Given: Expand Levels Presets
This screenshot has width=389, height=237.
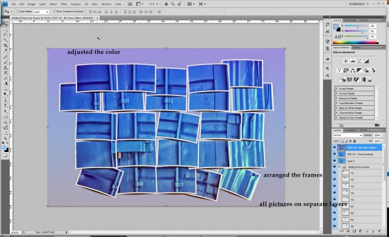Looking at the screenshot, I should [336, 88].
